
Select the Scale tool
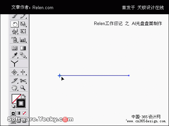tap(23, 24)
